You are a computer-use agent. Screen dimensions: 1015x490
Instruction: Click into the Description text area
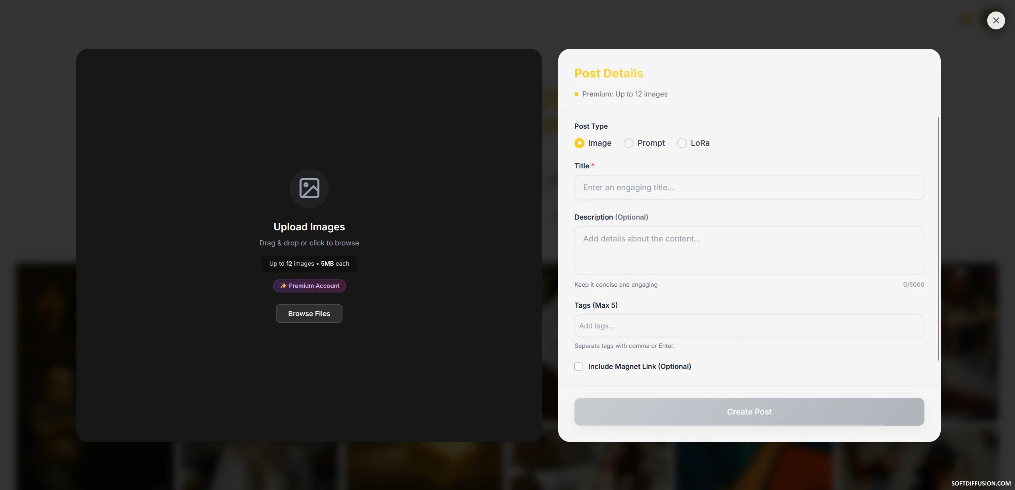pyautogui.click(x=749, y=251)
